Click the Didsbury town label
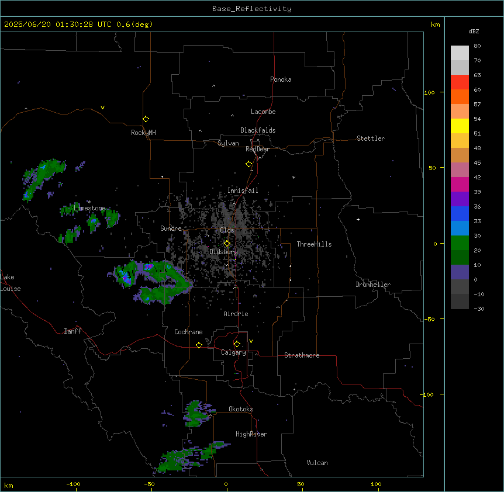504x492 pixels. 224,252
